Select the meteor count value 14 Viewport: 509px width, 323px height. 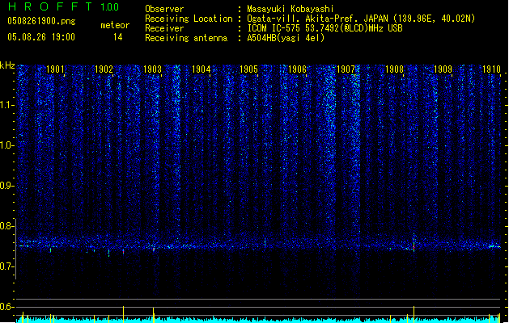[x=118, y=37]
